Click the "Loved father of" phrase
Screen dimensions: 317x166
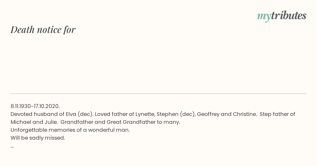(114, 114)
